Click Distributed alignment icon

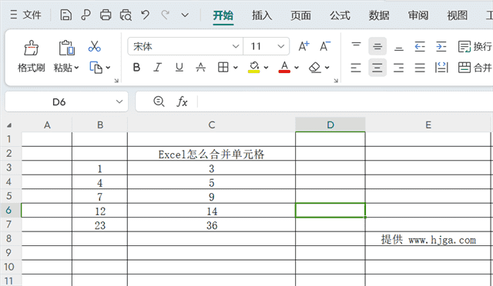441,68
